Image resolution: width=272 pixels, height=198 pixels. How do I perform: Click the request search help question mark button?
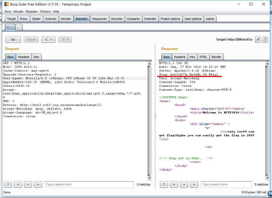click(8, 184)
